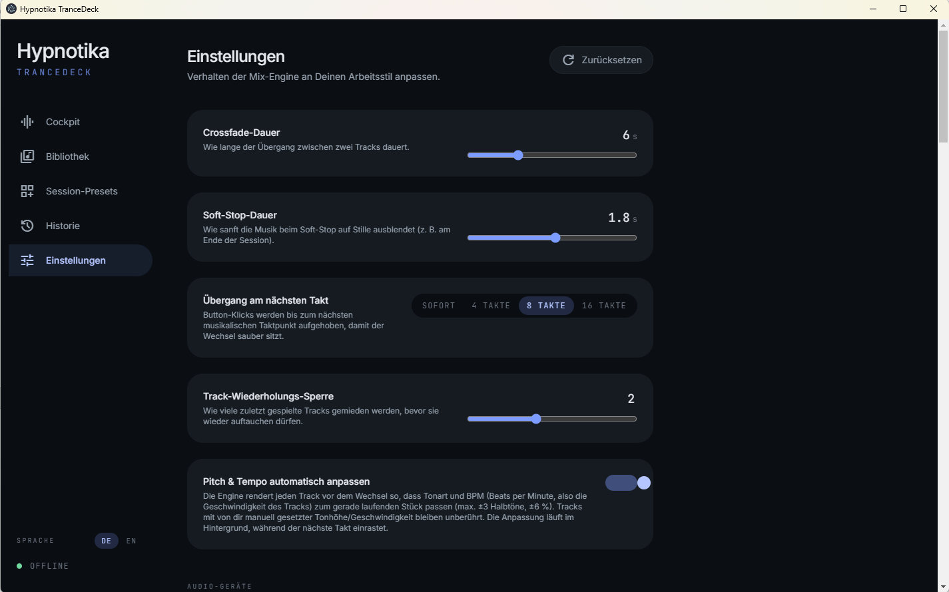Switch the language to EN
949x592 pixels.
point(131,541)
